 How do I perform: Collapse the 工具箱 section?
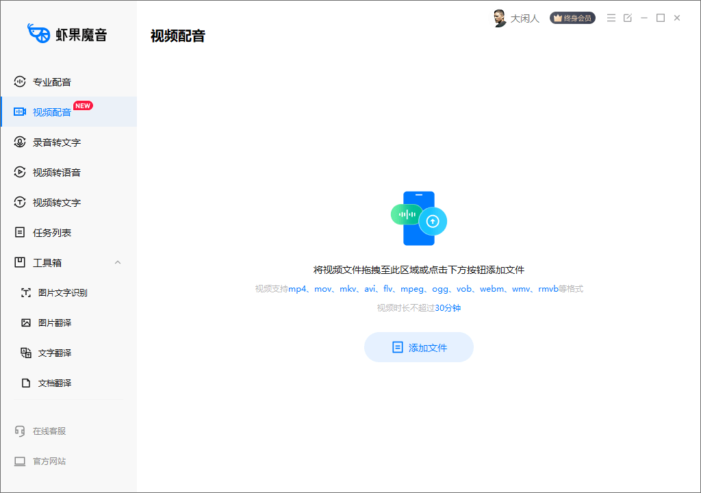point(118,262)
